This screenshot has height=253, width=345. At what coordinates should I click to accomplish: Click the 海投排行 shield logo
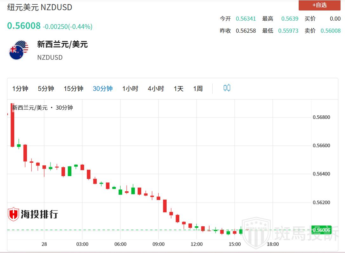[14, 214]
